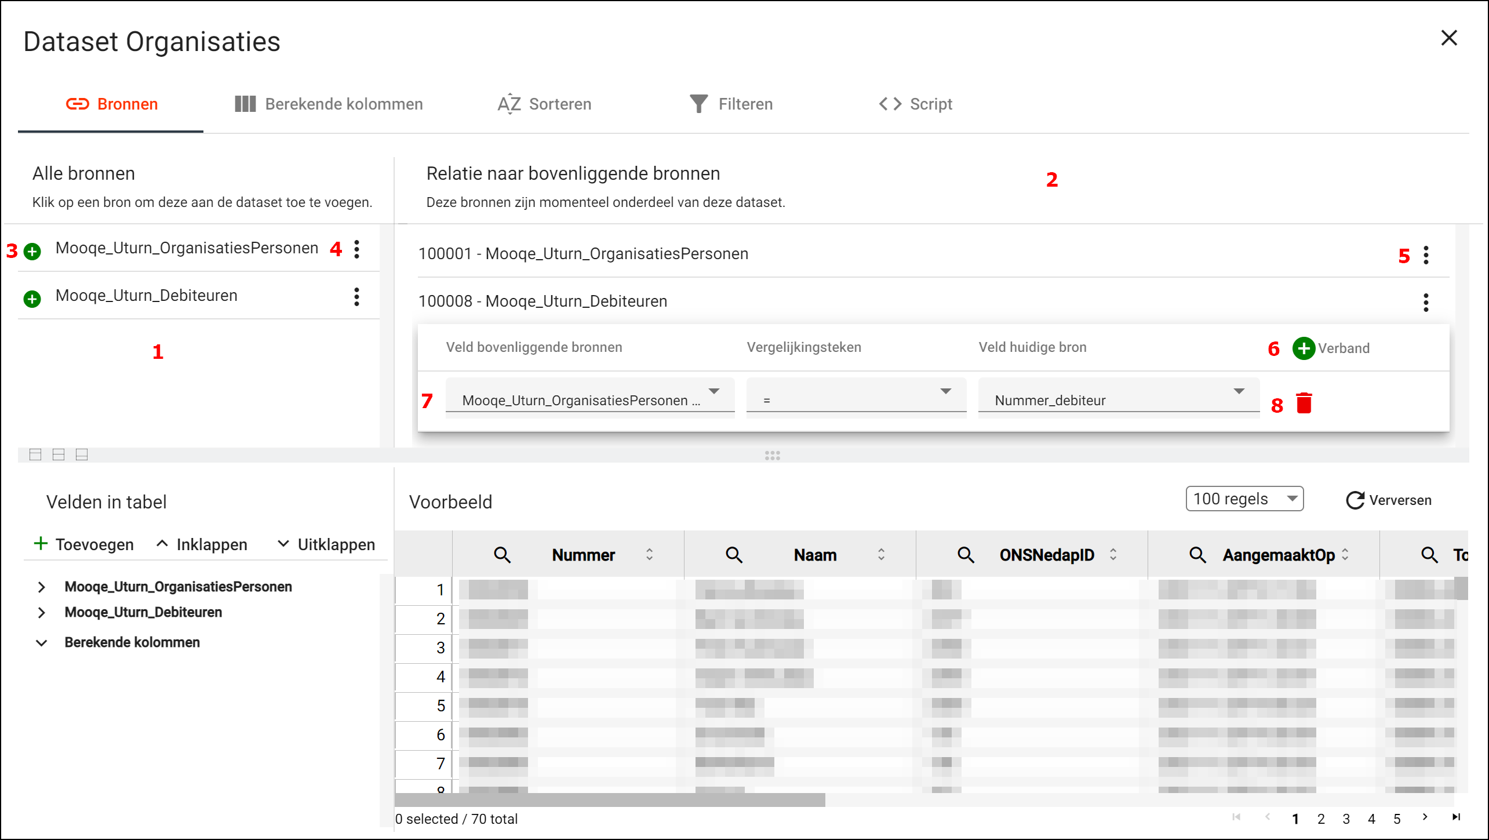Open three-dot menu for 100008 Debiteuren row
This screenshot has height=840, width=1489.
tap(1426, 302)
